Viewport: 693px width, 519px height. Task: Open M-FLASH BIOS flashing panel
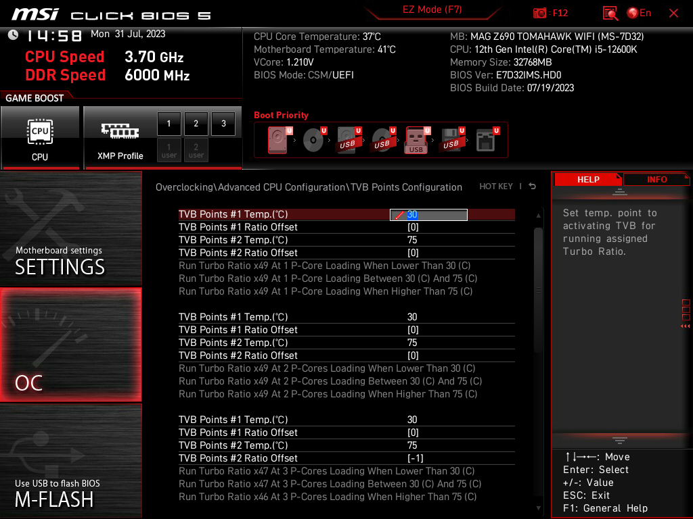[x=70, y=461]
